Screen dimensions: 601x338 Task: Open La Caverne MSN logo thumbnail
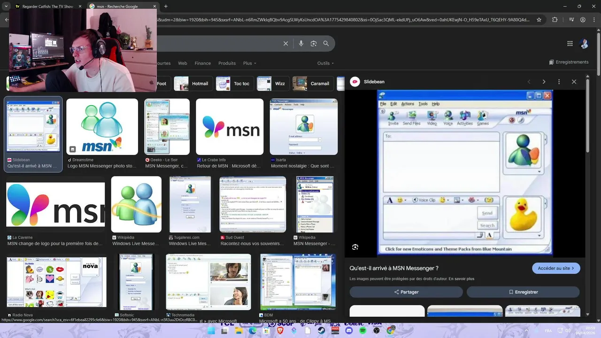[x=55, y=205]
